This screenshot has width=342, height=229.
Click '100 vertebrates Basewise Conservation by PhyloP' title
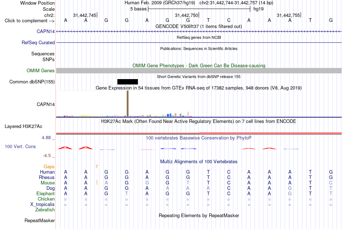(199, 138)
